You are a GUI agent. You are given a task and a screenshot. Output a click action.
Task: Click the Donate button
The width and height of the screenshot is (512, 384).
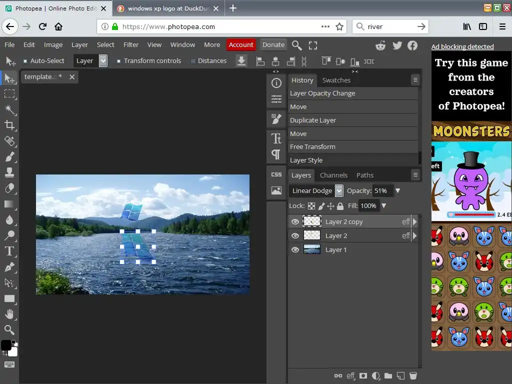273,44
